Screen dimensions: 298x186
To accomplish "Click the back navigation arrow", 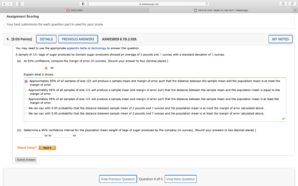I will click(4, 4).
